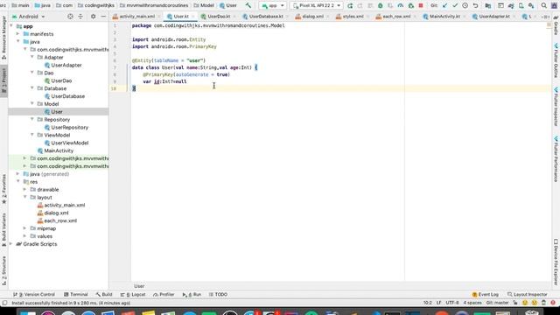Open the Layout Inspector
The image size is (560, 315).
tap(527, 295)
